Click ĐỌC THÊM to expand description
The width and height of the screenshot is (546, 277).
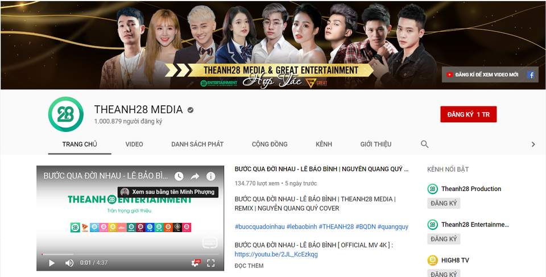tap(249, 266)
